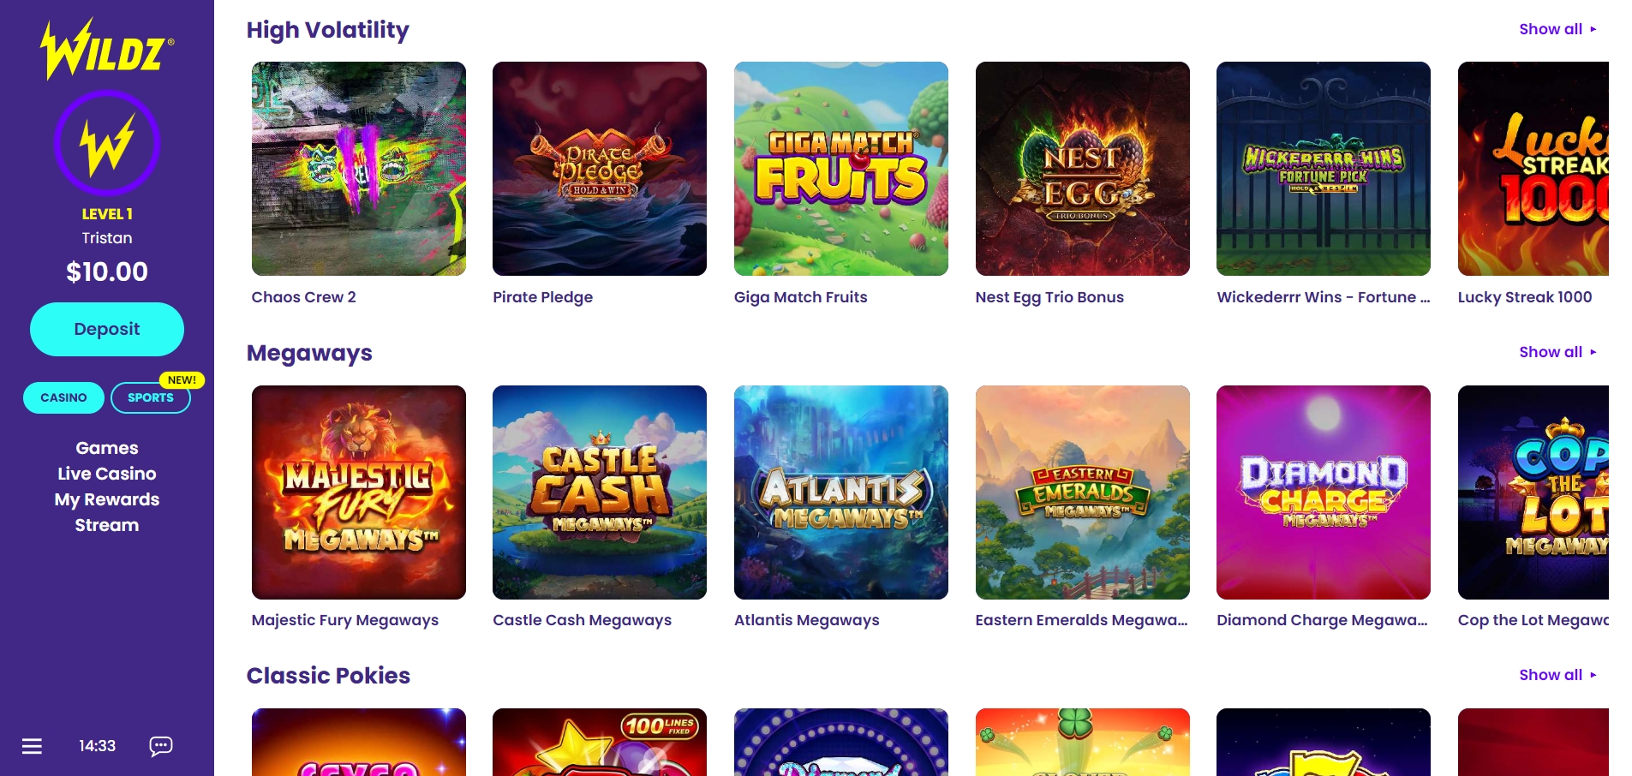Select the Castle Cash Megaways thumbnail
1632x776 pixels.
point(600,492)
